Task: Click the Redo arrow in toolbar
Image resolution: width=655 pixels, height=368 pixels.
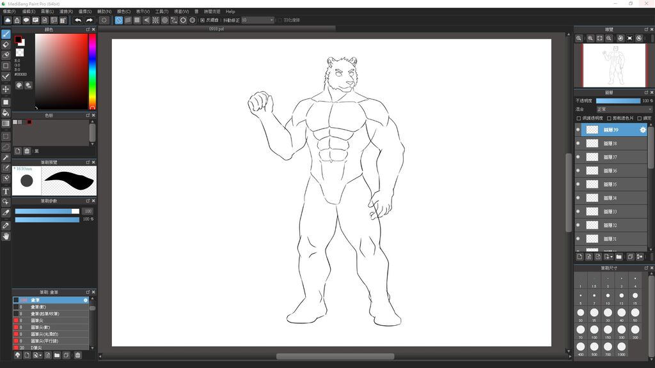Action: [89, 20]
